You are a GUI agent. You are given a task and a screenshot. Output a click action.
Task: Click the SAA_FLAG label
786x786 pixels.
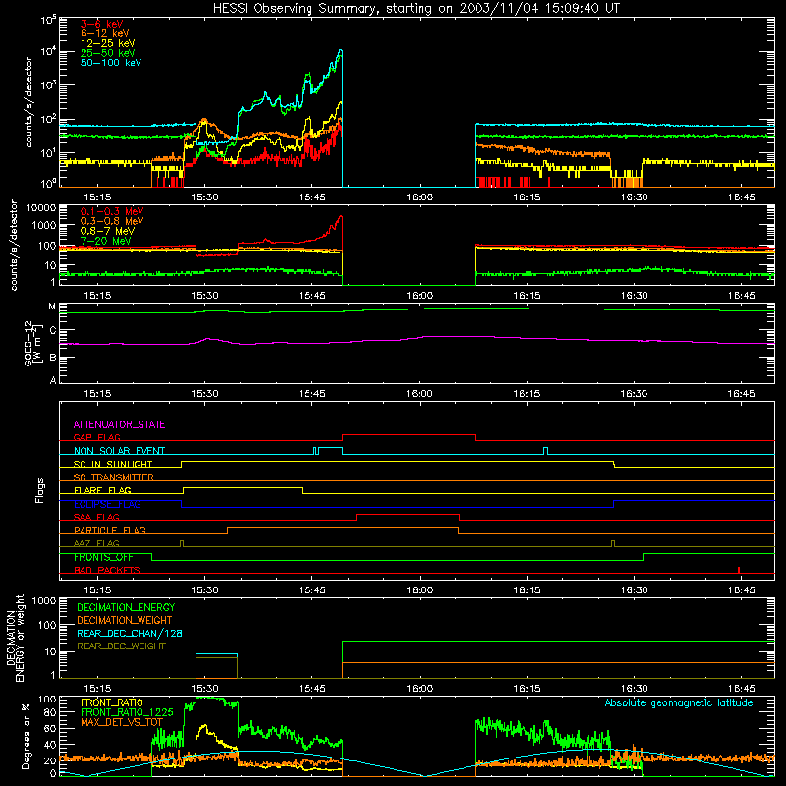pyautogui.click(x=96, y=517)
